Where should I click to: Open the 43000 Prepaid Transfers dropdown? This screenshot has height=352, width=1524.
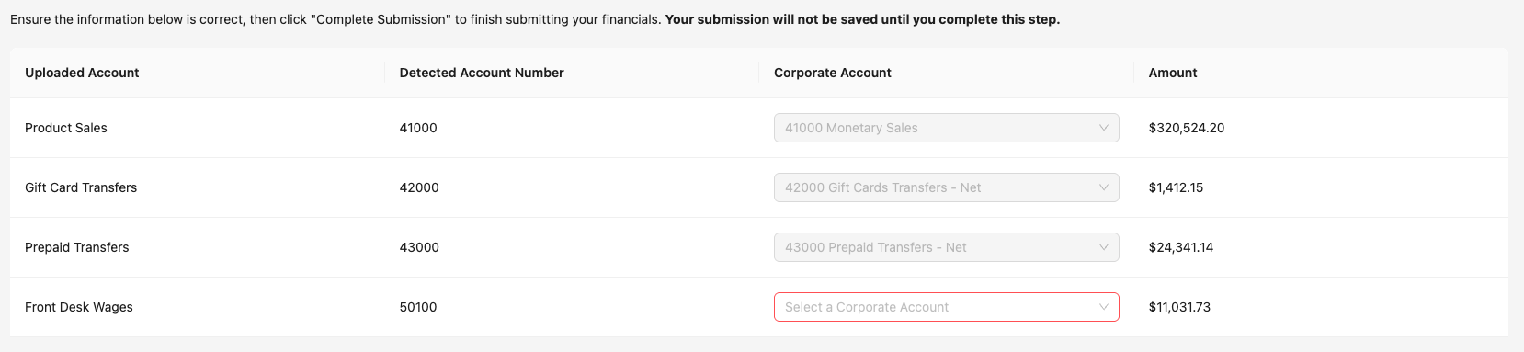point(946,247)
